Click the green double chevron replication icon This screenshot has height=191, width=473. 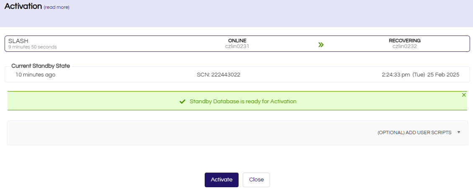point(321,45)
